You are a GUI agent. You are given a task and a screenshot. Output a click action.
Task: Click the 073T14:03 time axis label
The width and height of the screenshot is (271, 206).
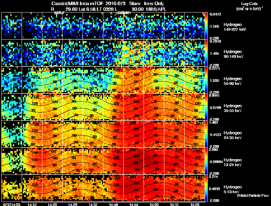[12, 204]
